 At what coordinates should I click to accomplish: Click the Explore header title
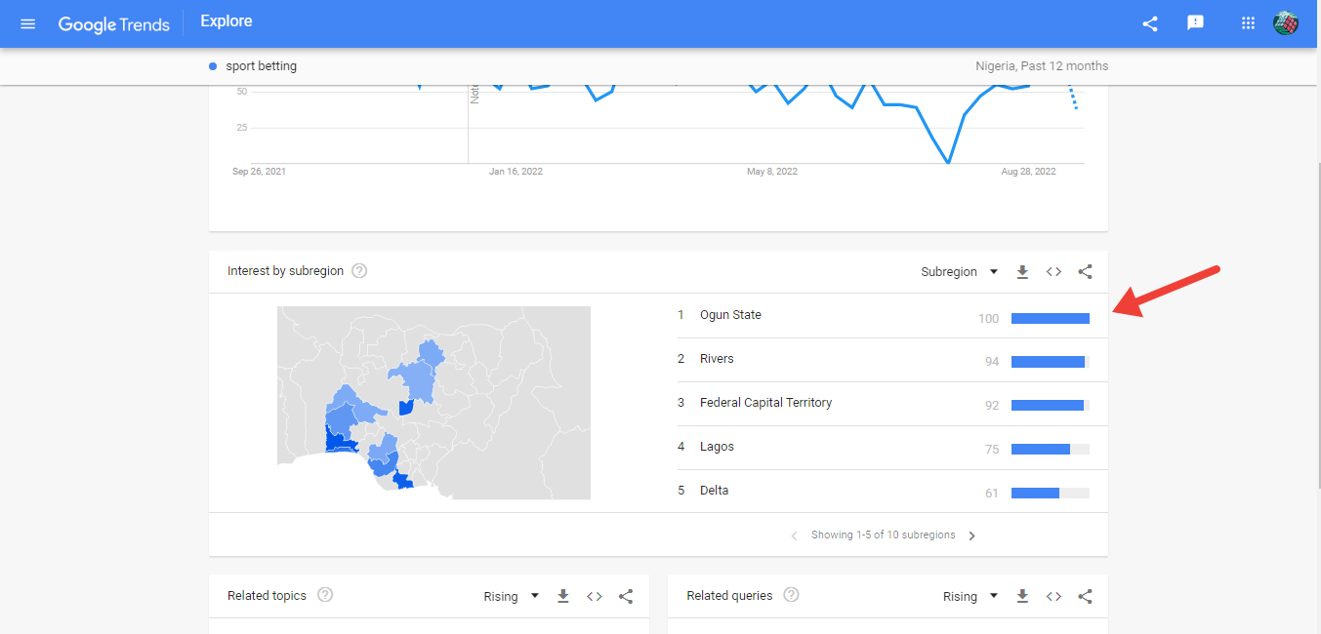coord(226,21)
